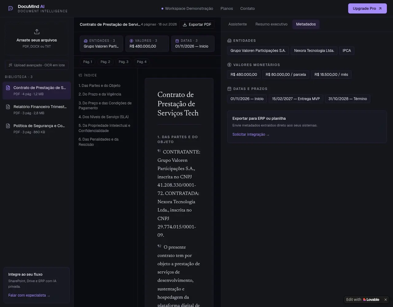Select the Metadados tab

[306, 24]
